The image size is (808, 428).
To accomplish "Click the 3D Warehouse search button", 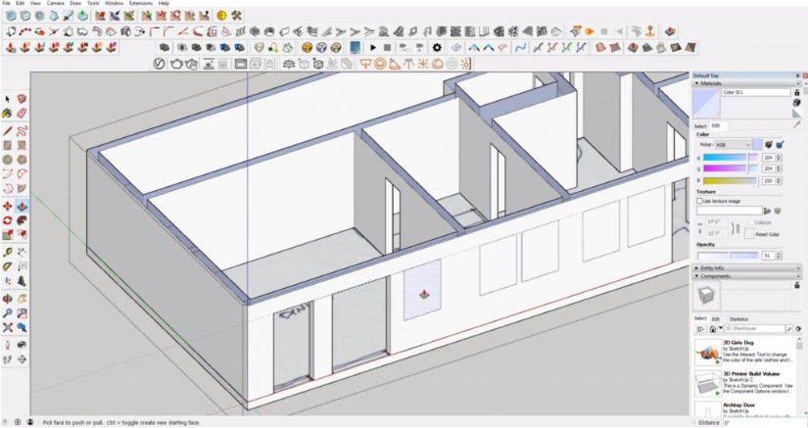I will [x=789, y=329].
